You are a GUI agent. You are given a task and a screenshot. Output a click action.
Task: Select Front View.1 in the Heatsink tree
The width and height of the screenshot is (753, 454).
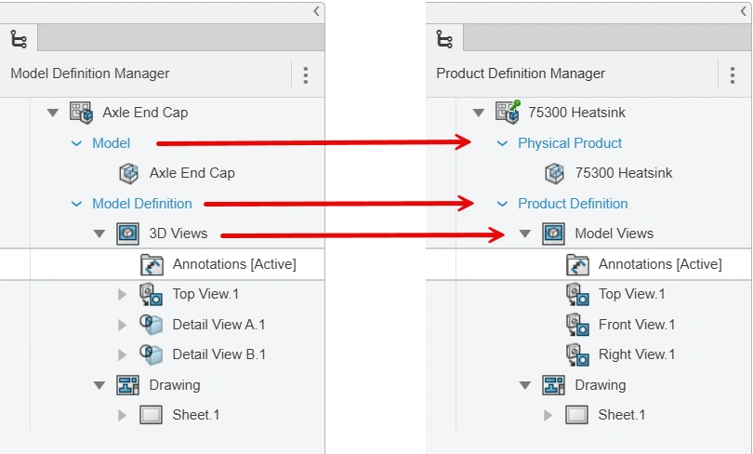click(637, 325)
